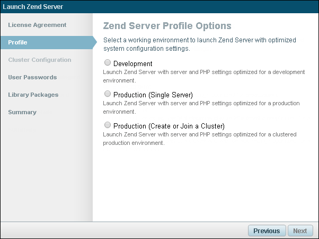Pick the Production (Create or Join a Cluster) radio

(x=108, y=125)
